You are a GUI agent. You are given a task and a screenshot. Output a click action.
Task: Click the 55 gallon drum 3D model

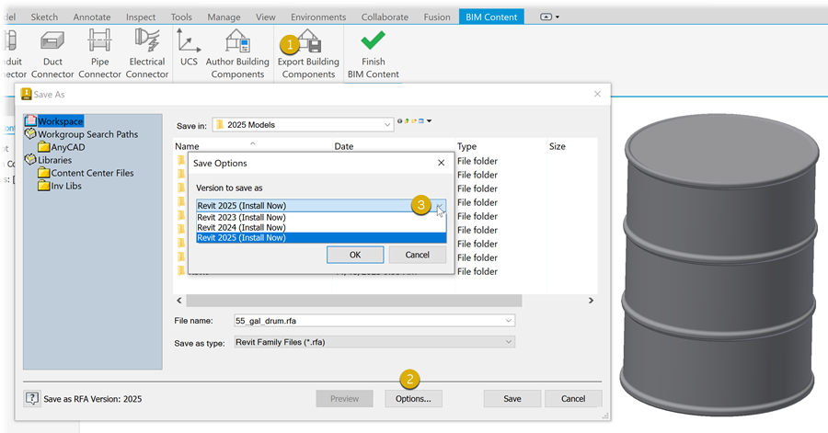719,264
